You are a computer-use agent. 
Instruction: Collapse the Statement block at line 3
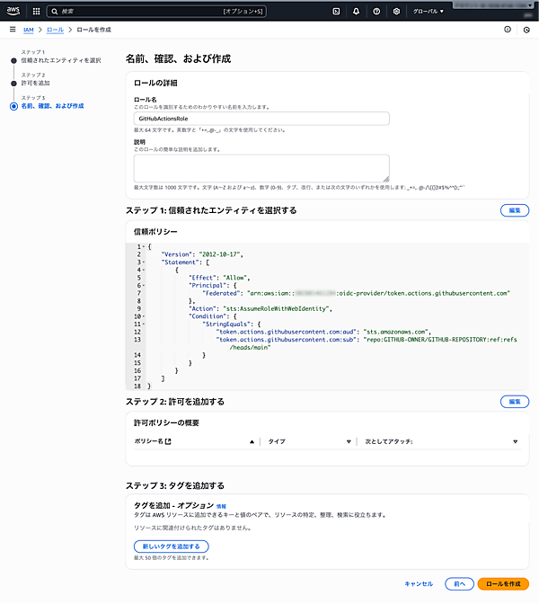(x=142, y=262)
